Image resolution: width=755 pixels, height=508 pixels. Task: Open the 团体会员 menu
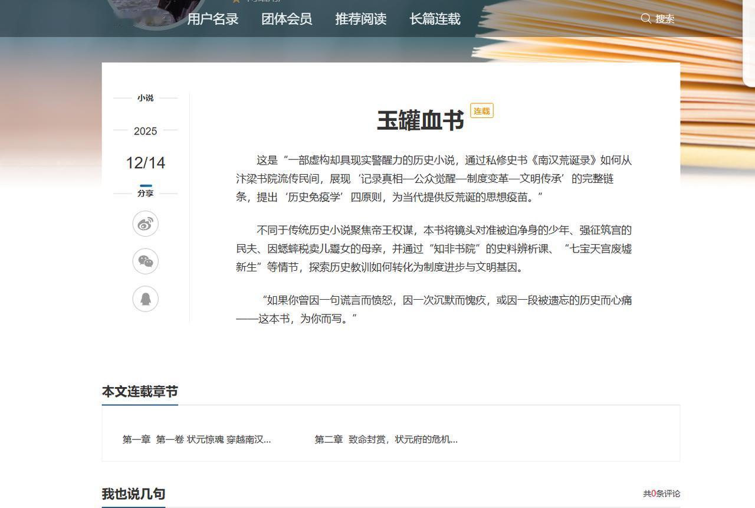287,18
